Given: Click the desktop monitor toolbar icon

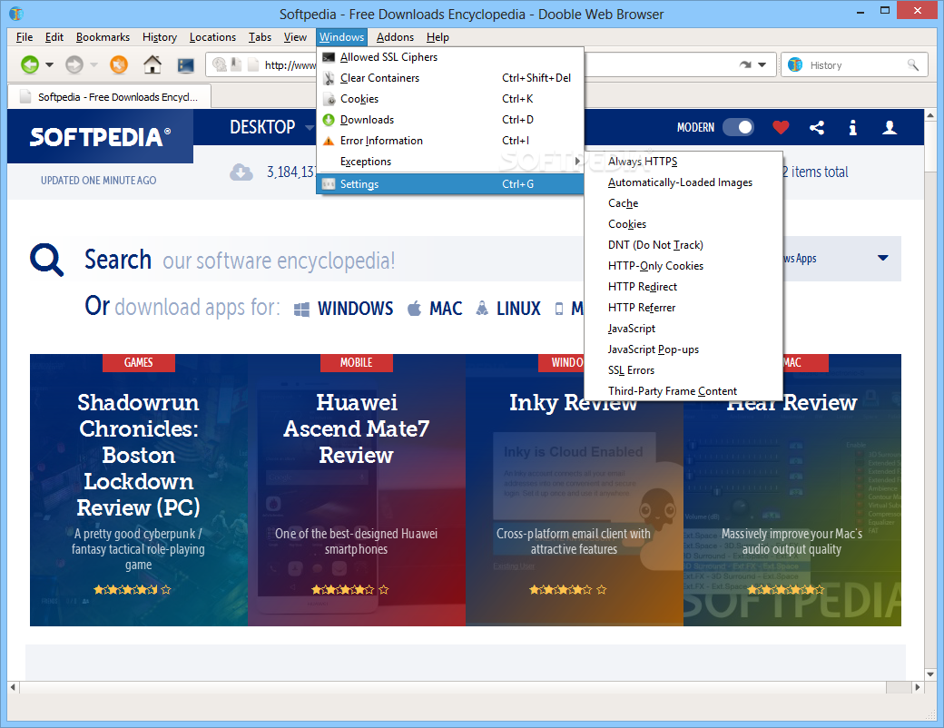Looking at the screenshot, I should [x=185, y=65].
